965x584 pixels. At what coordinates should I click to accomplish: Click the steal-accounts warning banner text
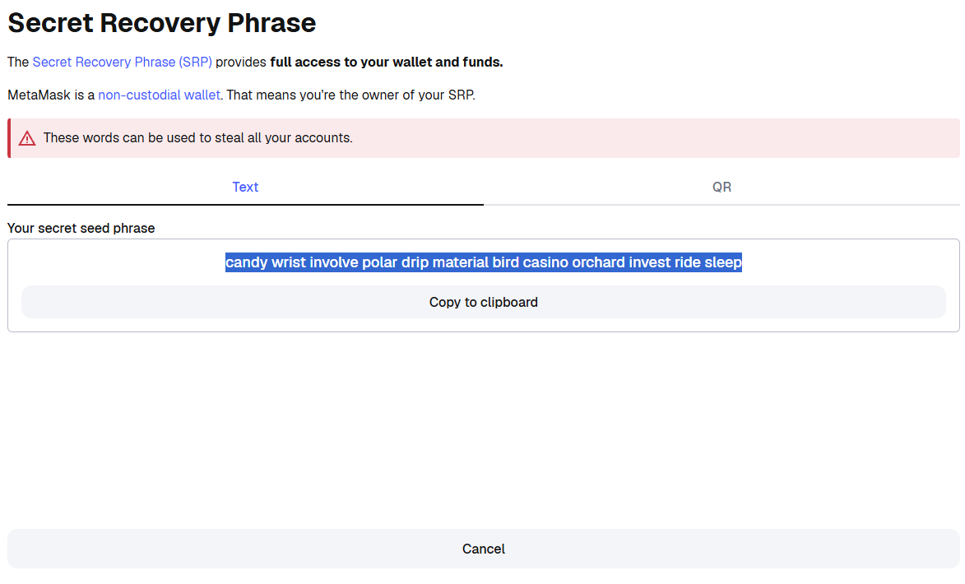coord(197,138)
